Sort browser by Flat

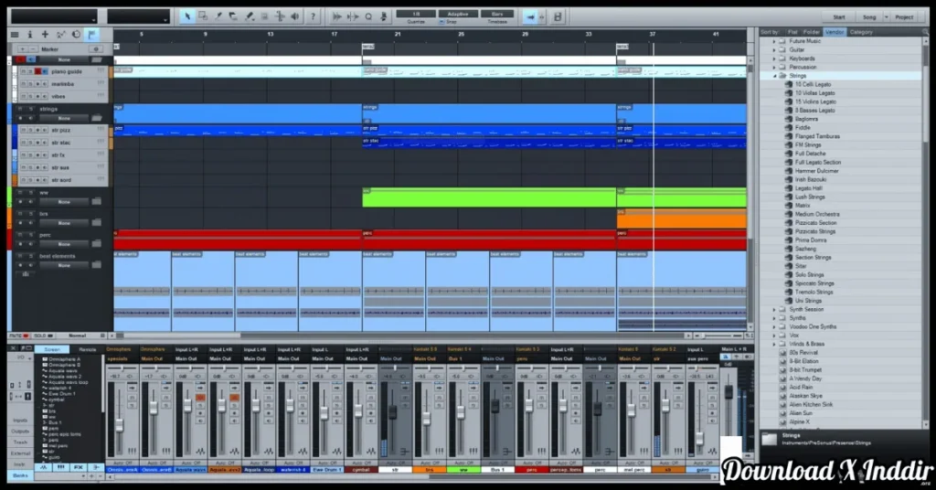[792, 32]
